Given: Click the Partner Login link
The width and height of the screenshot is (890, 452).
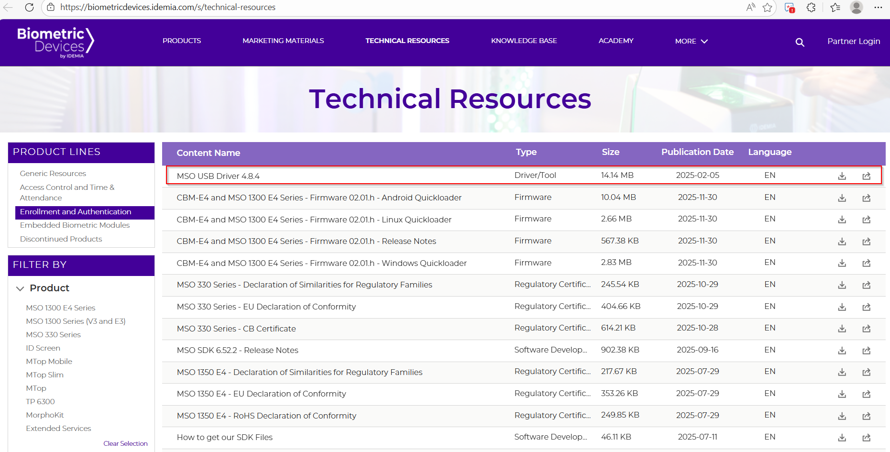Looking at the screenshot, I should (x=854, y=41).
